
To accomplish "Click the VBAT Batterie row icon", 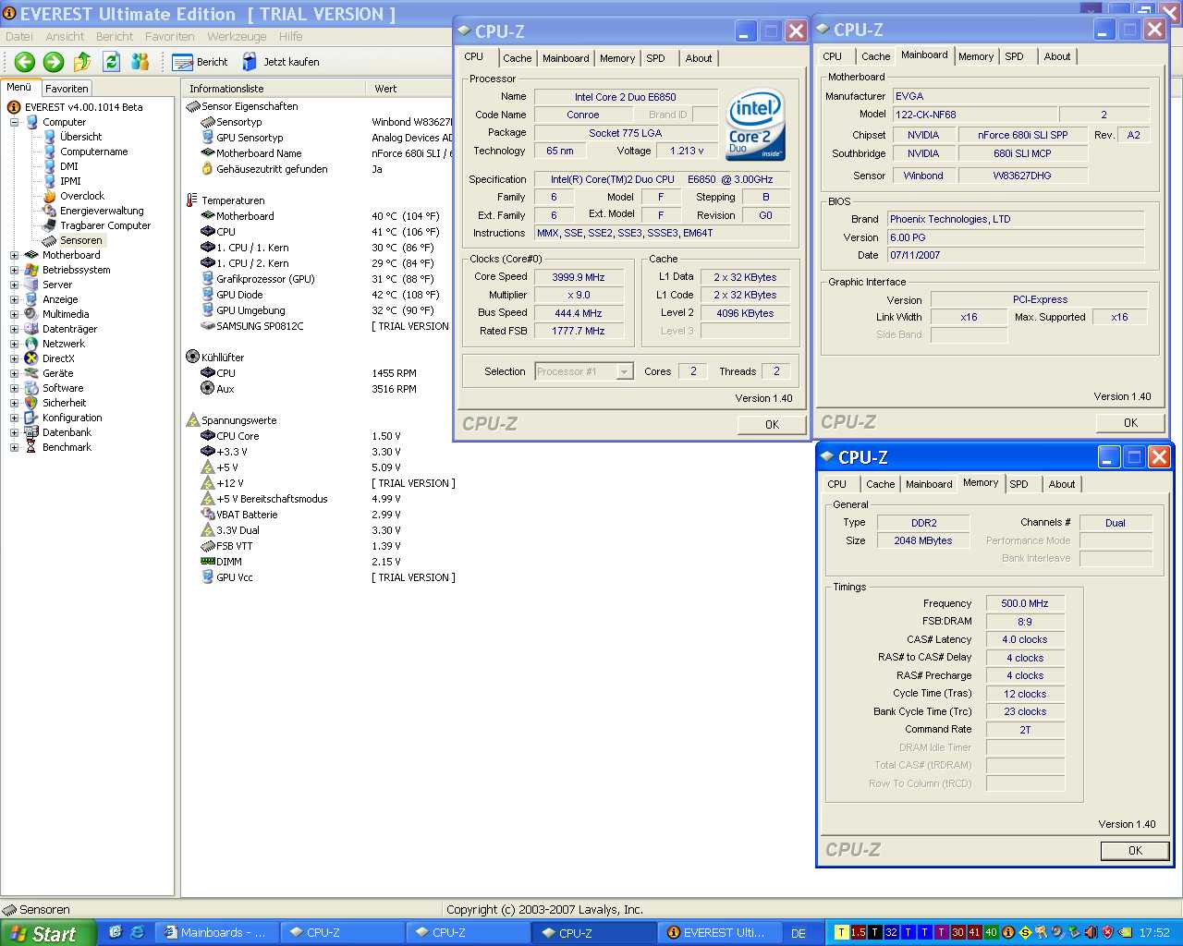I will [207, 515].
